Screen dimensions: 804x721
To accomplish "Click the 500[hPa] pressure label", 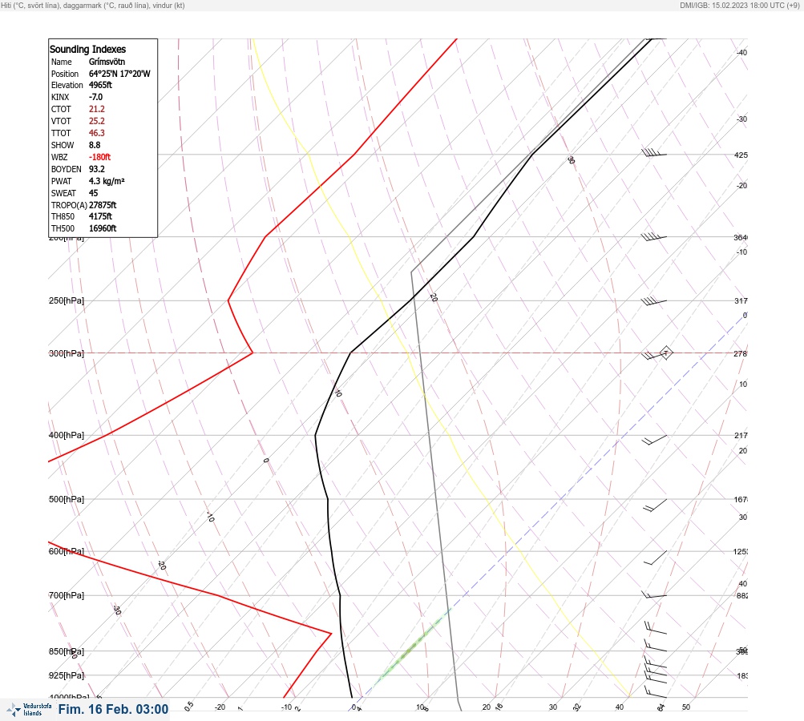I will [67, 499].
